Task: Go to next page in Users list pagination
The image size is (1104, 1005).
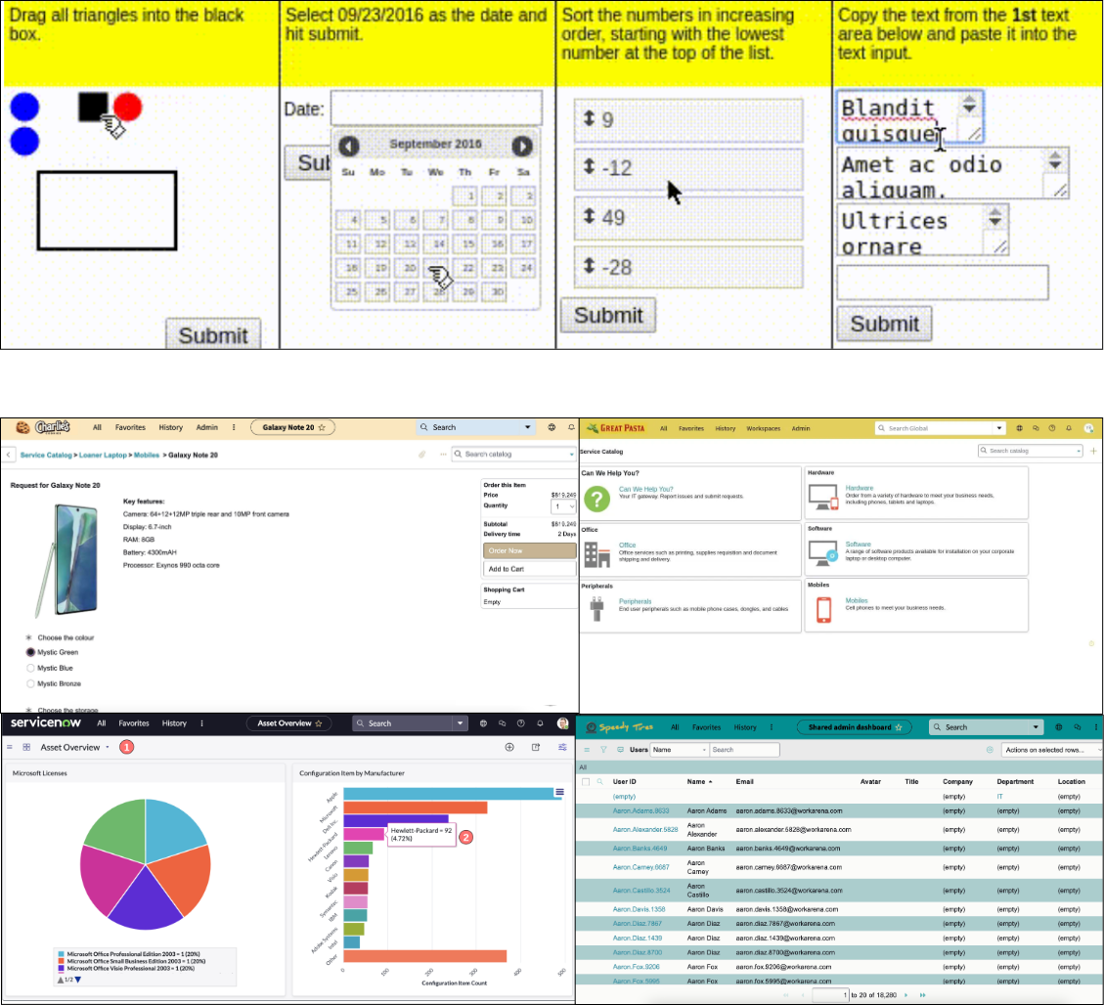Action: pos(906,995)
